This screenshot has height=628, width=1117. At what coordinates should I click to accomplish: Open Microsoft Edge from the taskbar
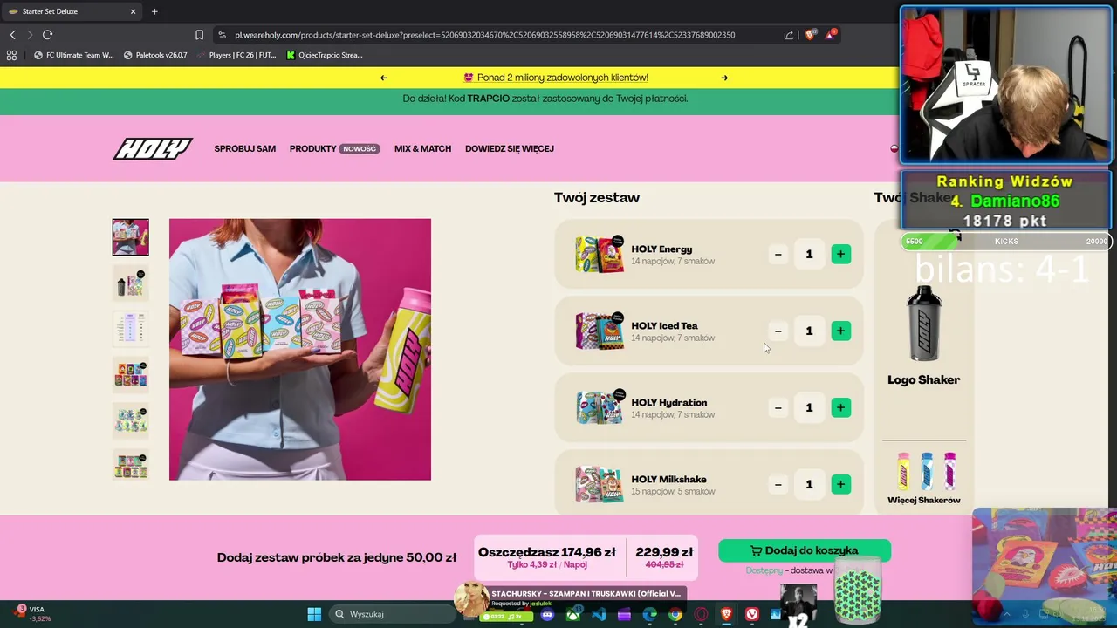(650, 615)
